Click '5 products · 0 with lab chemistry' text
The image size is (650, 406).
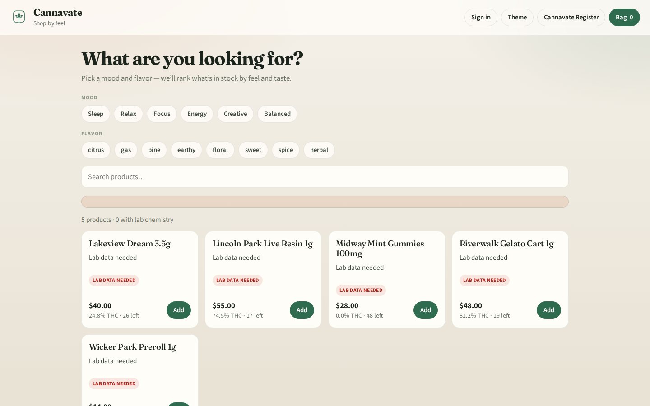tap(127, 220)
